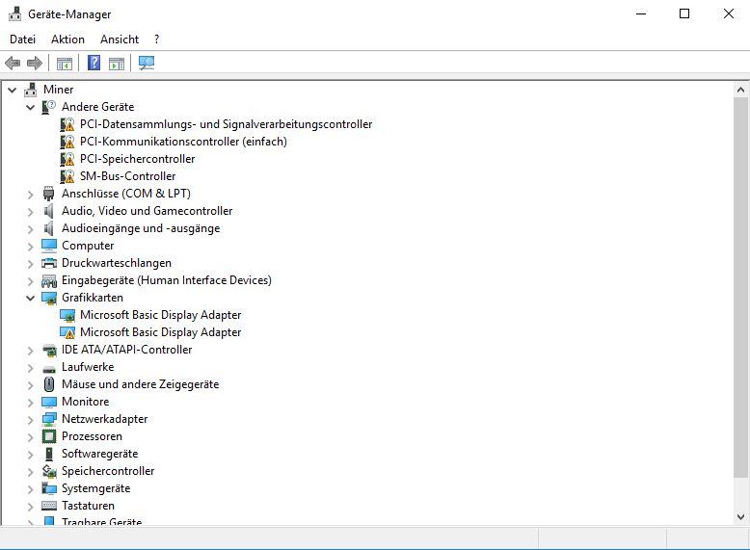Open the Aktion menu
Viewport: 750px width, 550px height.
(x=67, y=39)
